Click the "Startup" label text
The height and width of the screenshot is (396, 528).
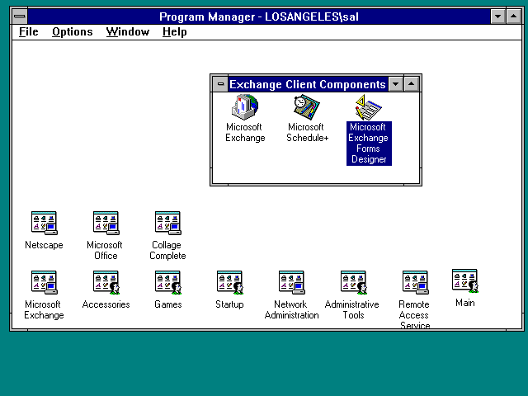click(x=229, y=304)
